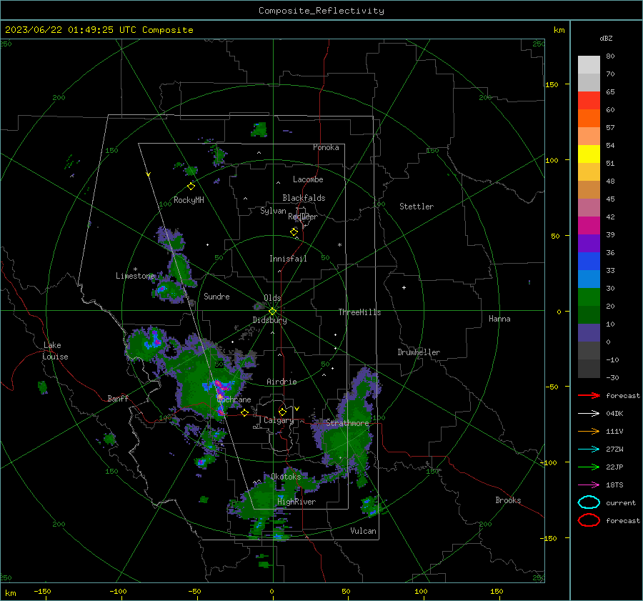
Task: Click the orange swatch between 60 and 57 dBZ
Action: coord(589,119)
